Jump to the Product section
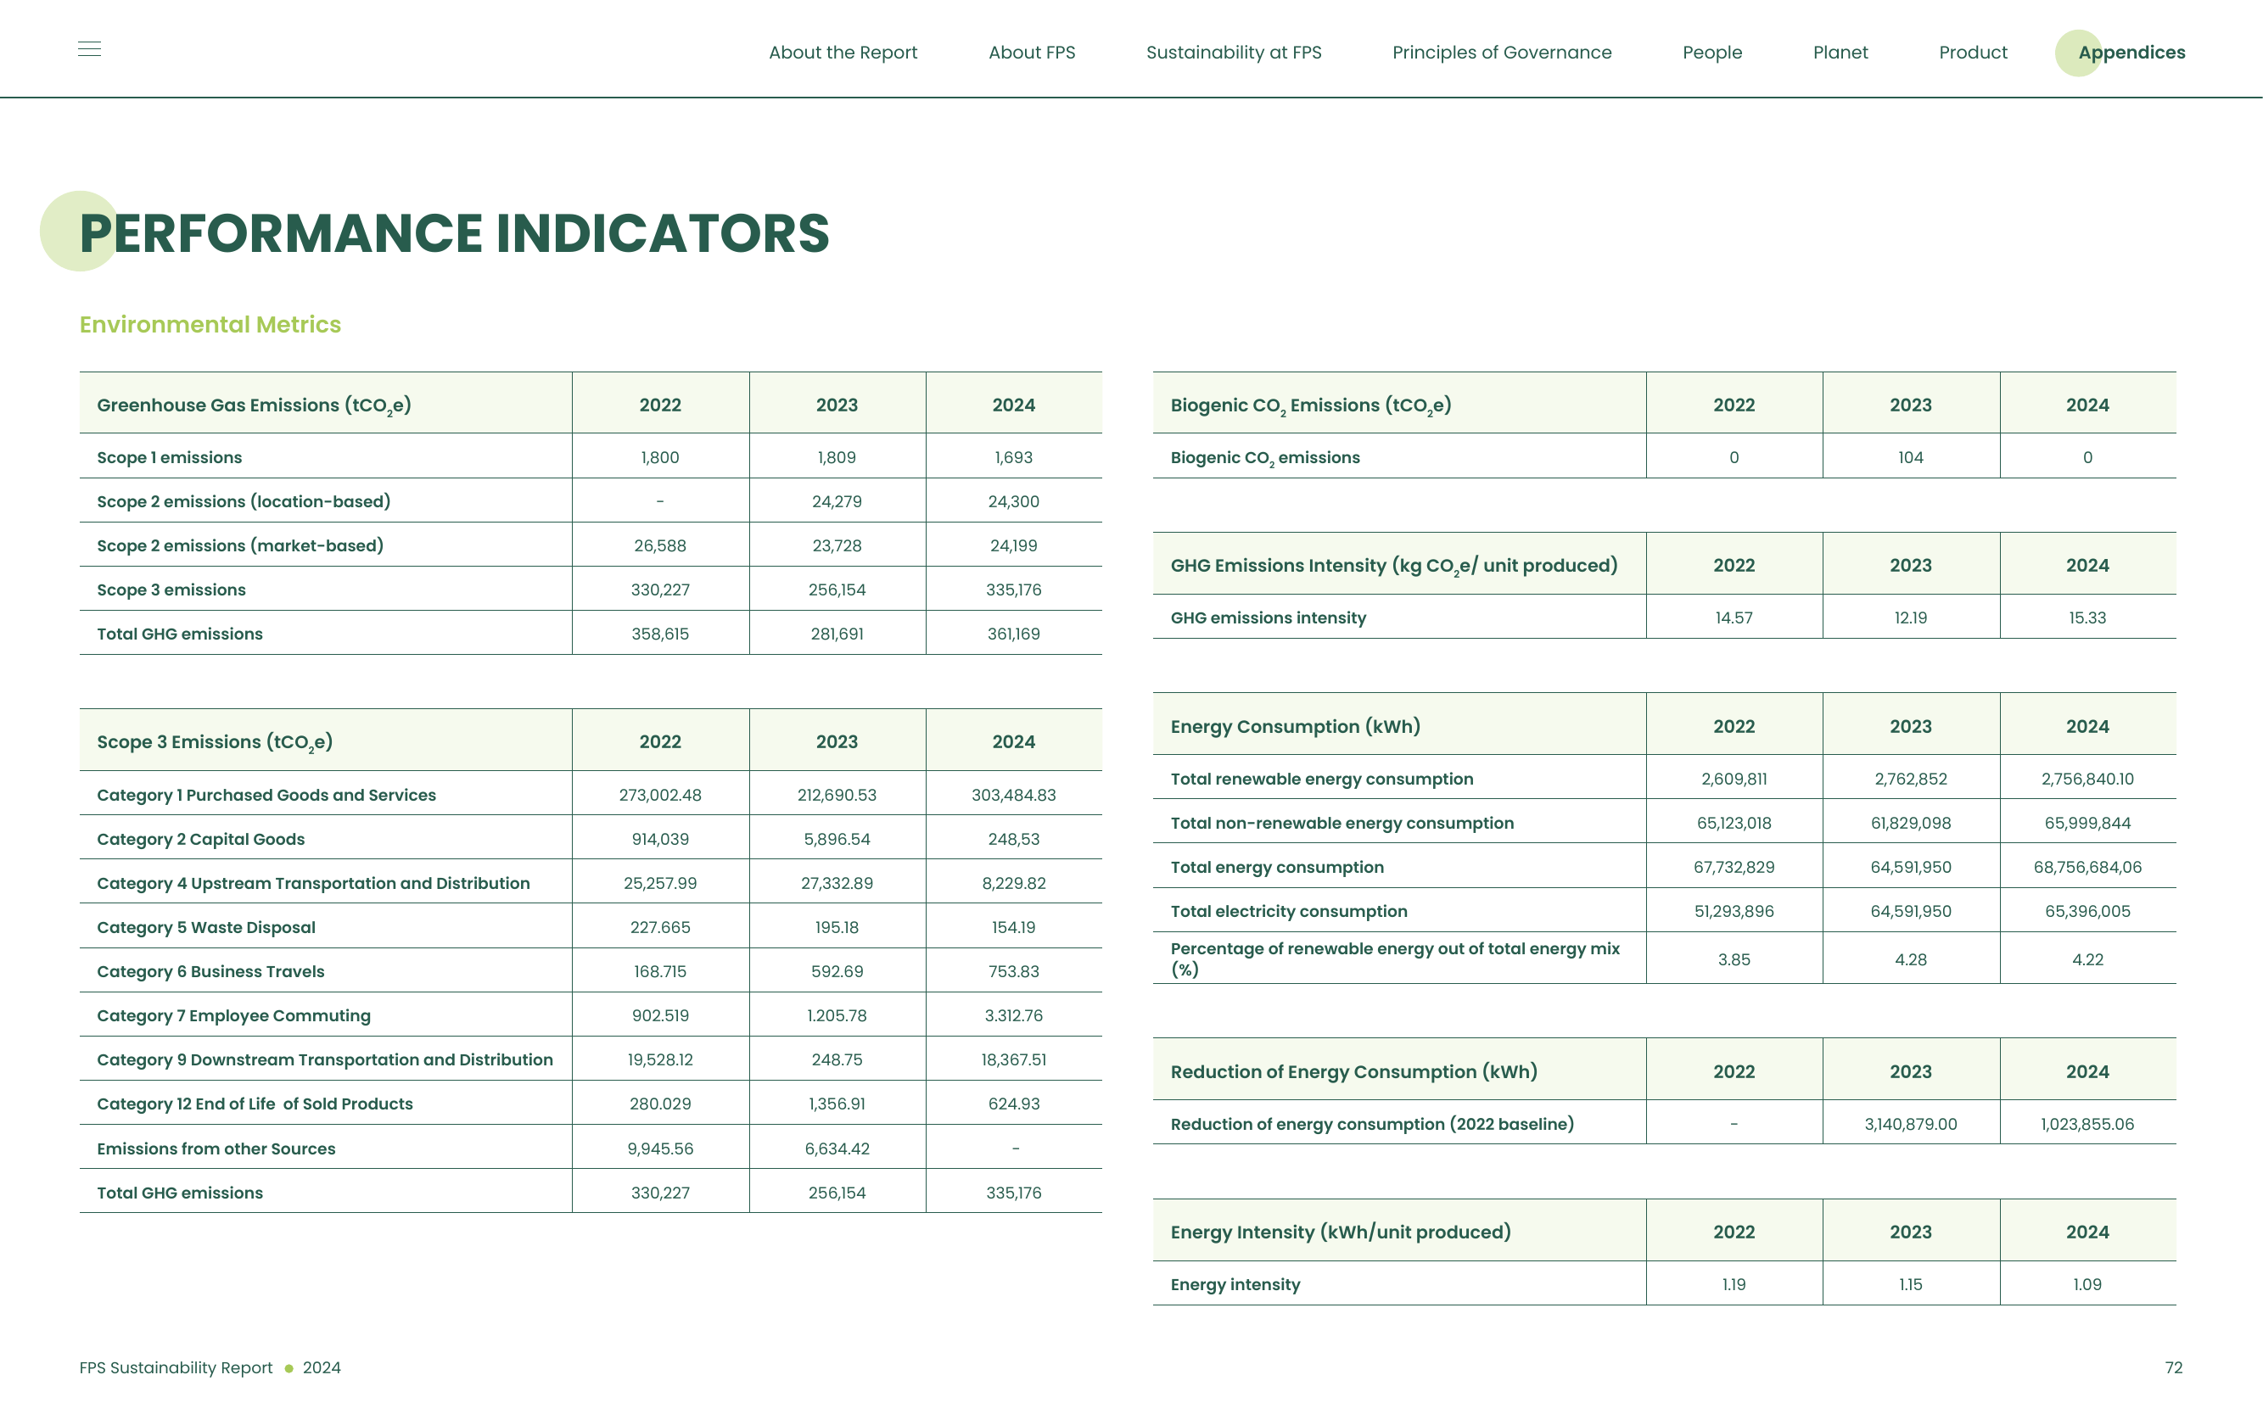This screenshot has height=1414, width=2263. click(1973, 53)
